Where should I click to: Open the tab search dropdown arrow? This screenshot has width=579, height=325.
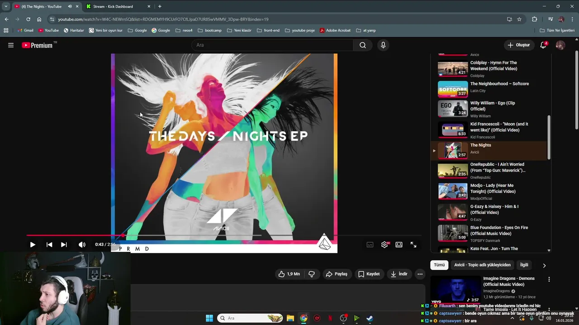click(6, 6)
